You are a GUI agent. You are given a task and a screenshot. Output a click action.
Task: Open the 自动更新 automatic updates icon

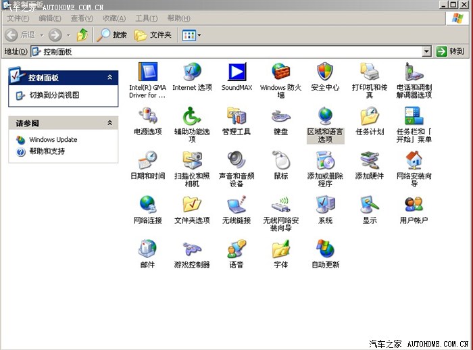(x=325, y=249)
